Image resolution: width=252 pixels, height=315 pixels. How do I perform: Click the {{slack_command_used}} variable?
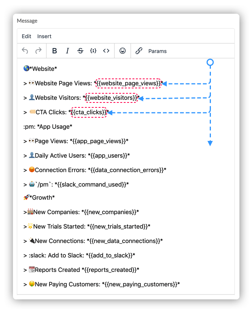(92, 185)
